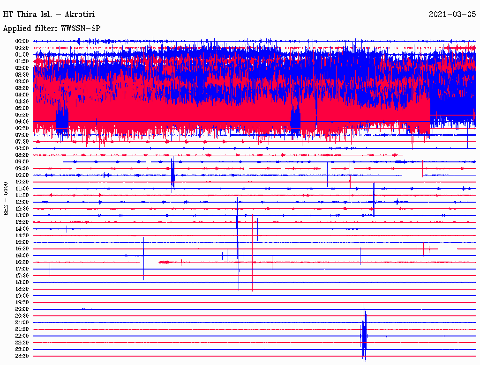Click the vertical axis label 'EHZ – 5000'
Screen dimensions: 480x365
(6, 199)
